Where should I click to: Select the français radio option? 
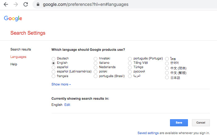53,76
